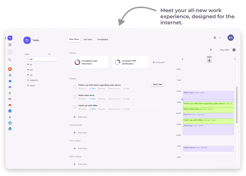Screen dimensions: 246x176
Task: Open the PowerPoint shortcut icon
Action: click(10, 105)
